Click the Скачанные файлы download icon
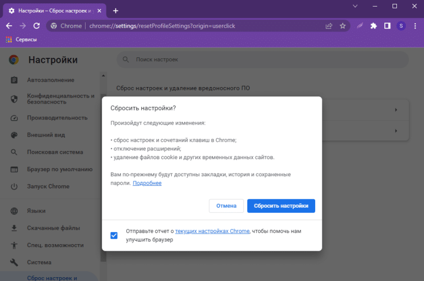Viewport: 424px width, 281px height. (x=14, y=228)
